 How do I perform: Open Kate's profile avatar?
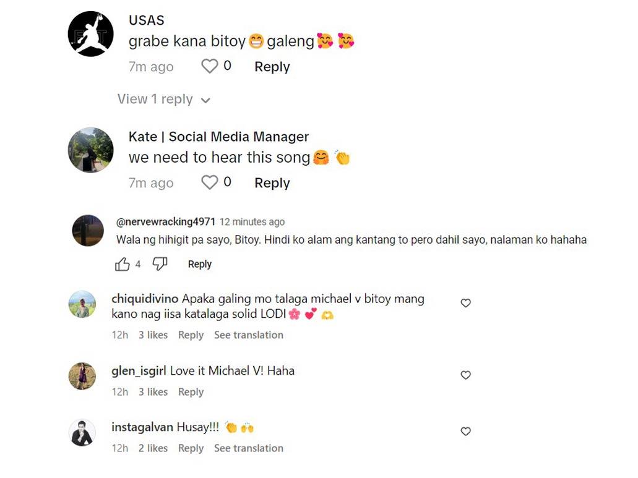(x=90, y=150)
